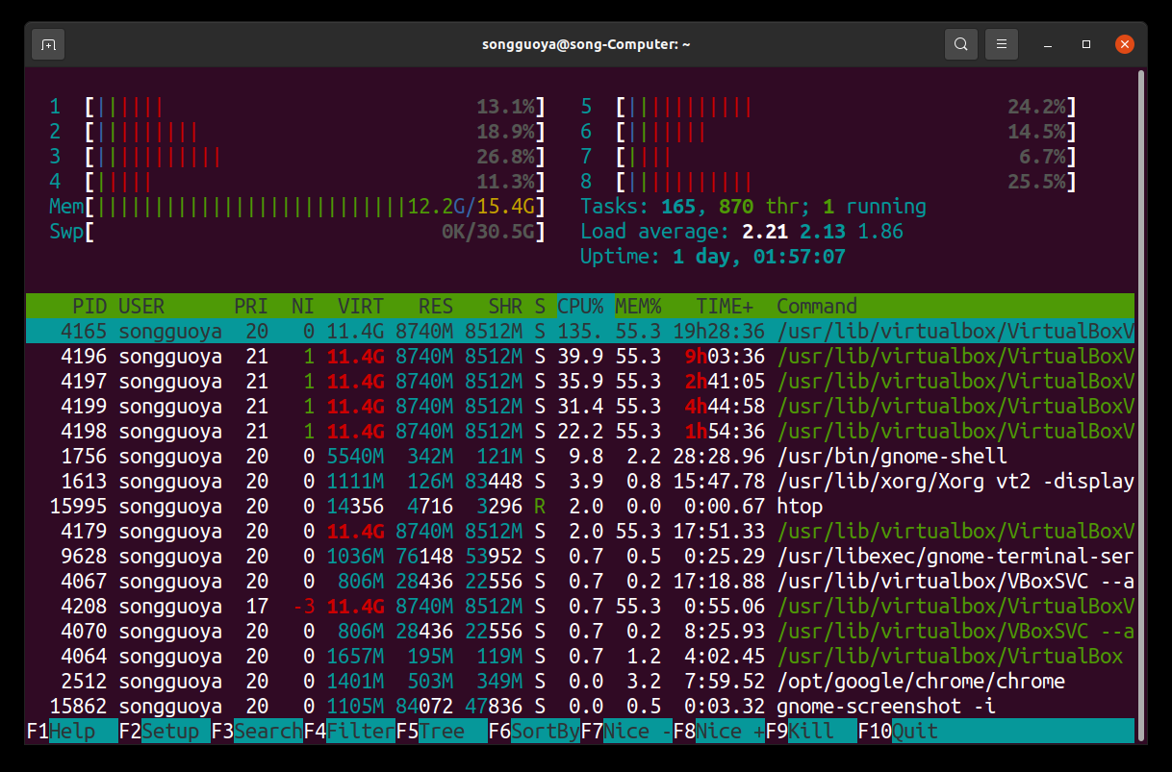Open the F6 SortBy list

(545, 732)
